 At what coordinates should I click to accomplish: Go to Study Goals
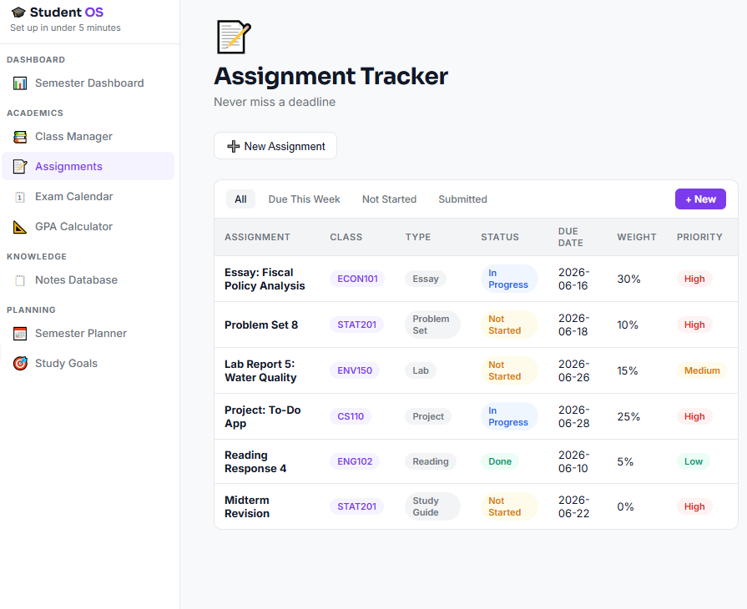point(88,363)
